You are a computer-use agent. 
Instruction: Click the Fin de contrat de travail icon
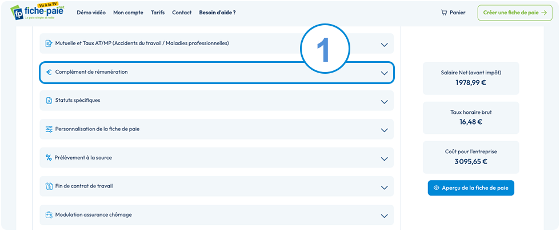[x=49, y=186]
